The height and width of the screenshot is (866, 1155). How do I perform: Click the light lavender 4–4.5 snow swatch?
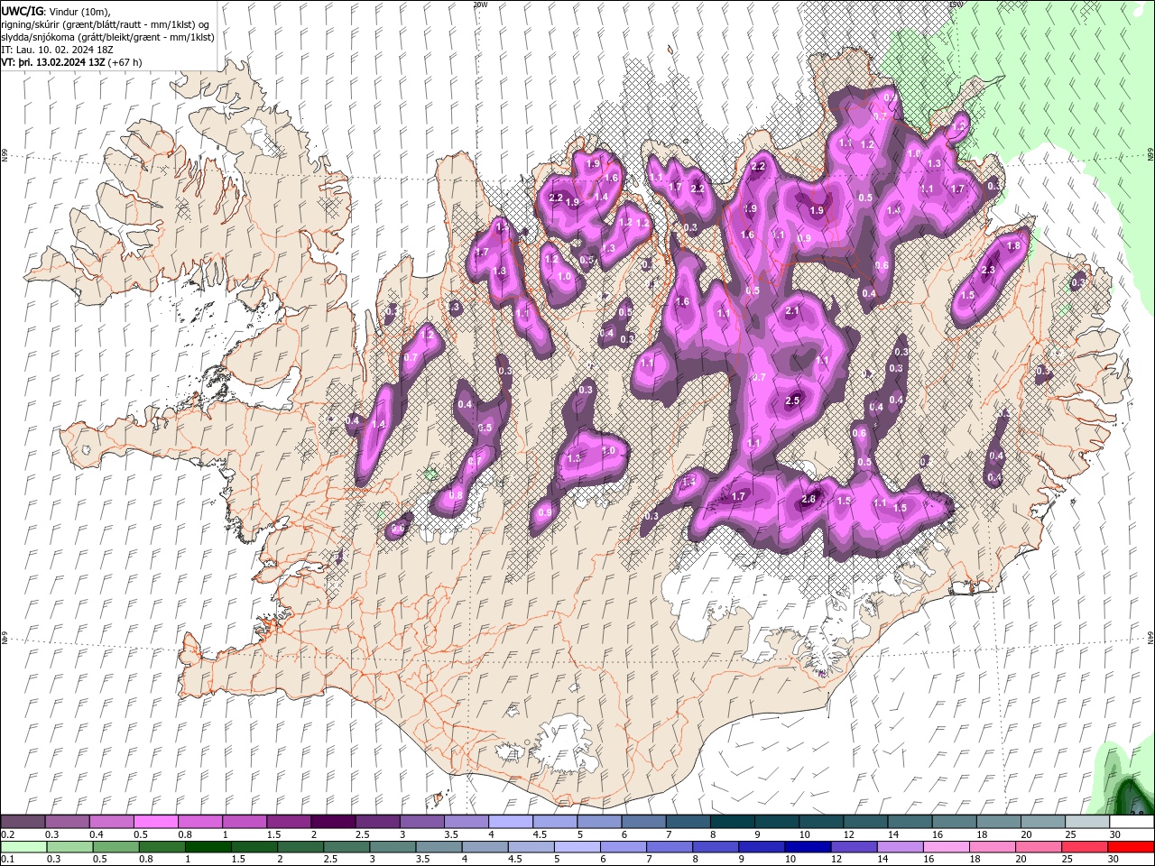pyautogui.click(x=511, y=822)
